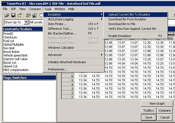Click the Compare button below the table
175x123 pixels.
pos(165,110)
